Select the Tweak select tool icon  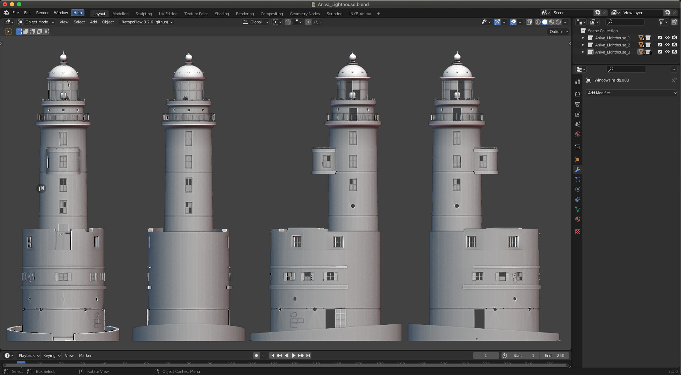click(9, 32)
